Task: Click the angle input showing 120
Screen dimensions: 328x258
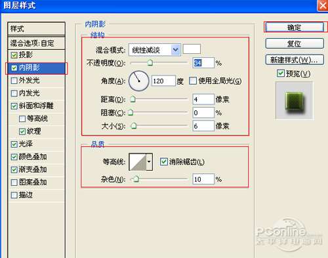Action: (x=163, y=81)
